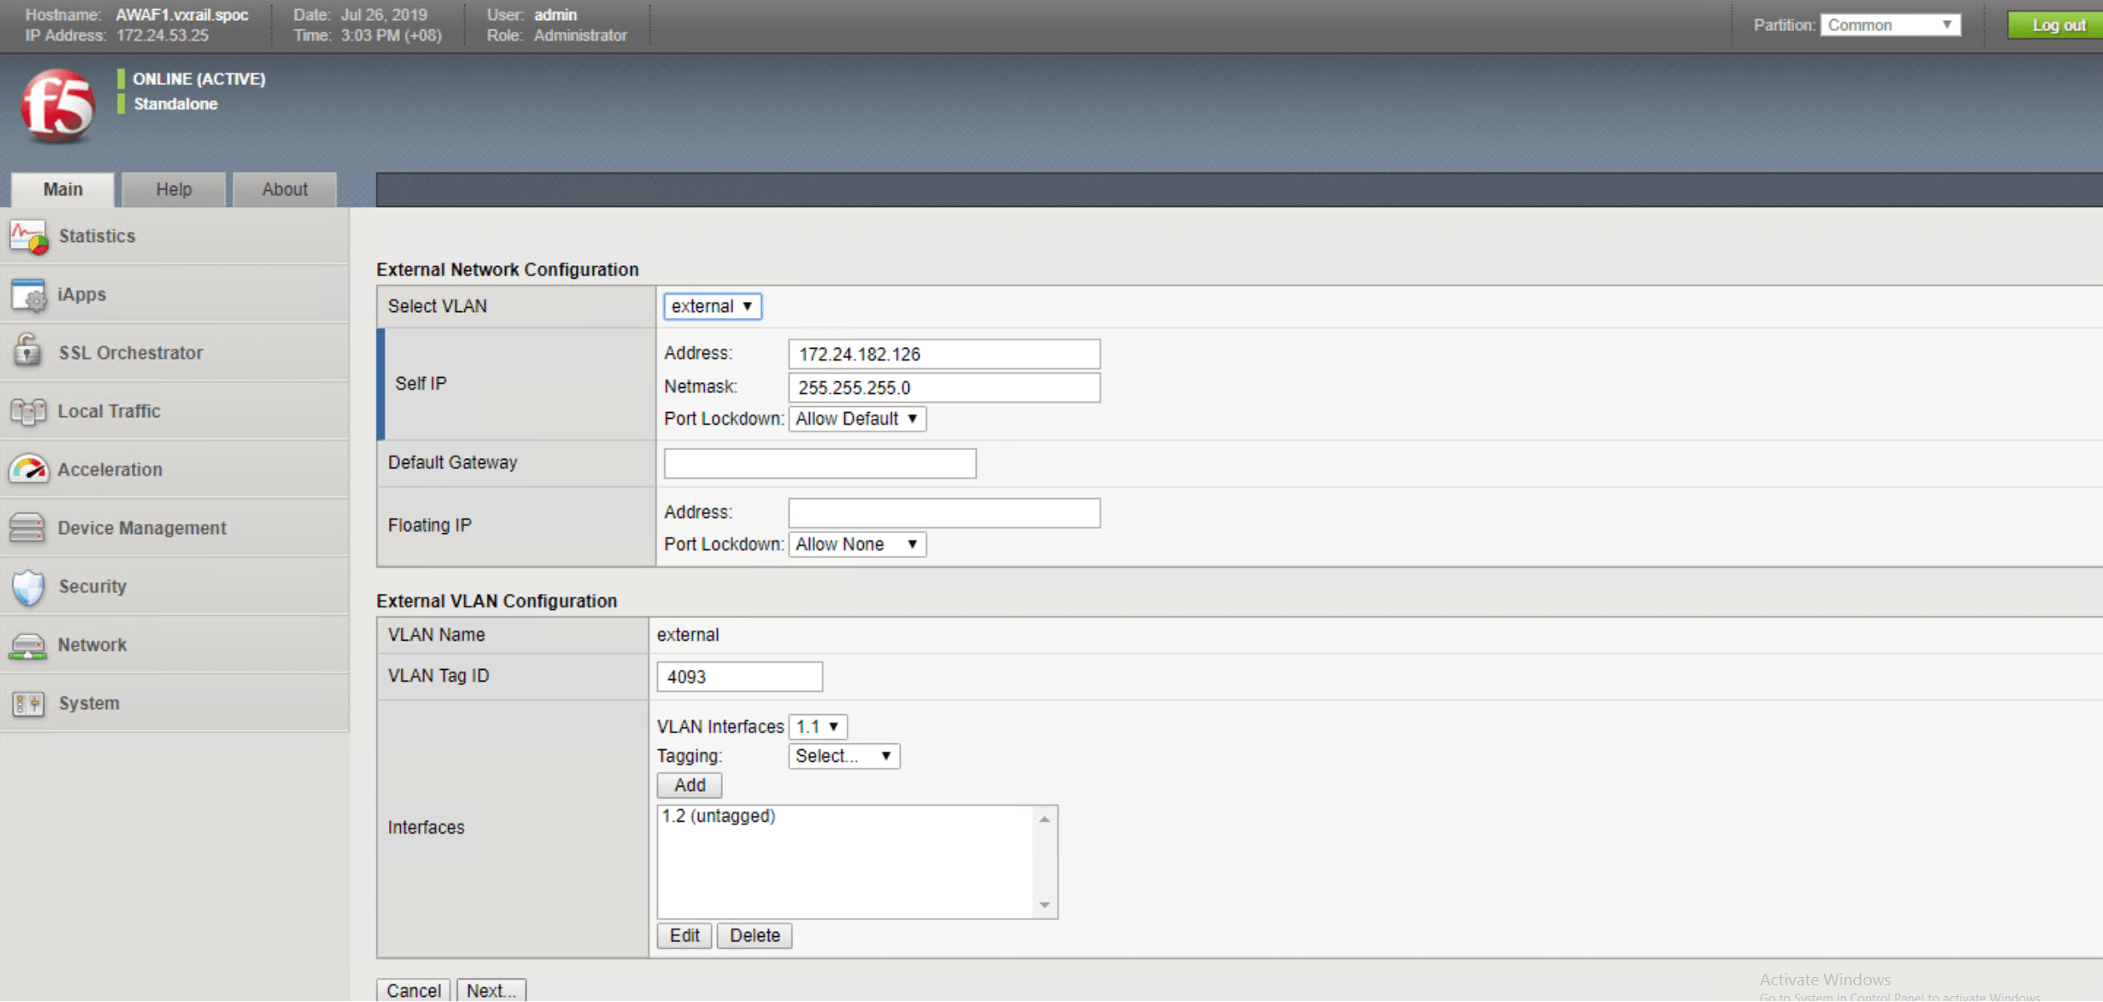The width and height of the screenshot is (2103, 1002).
Task: Switch to the Help tab
Action: pos(174,189)
